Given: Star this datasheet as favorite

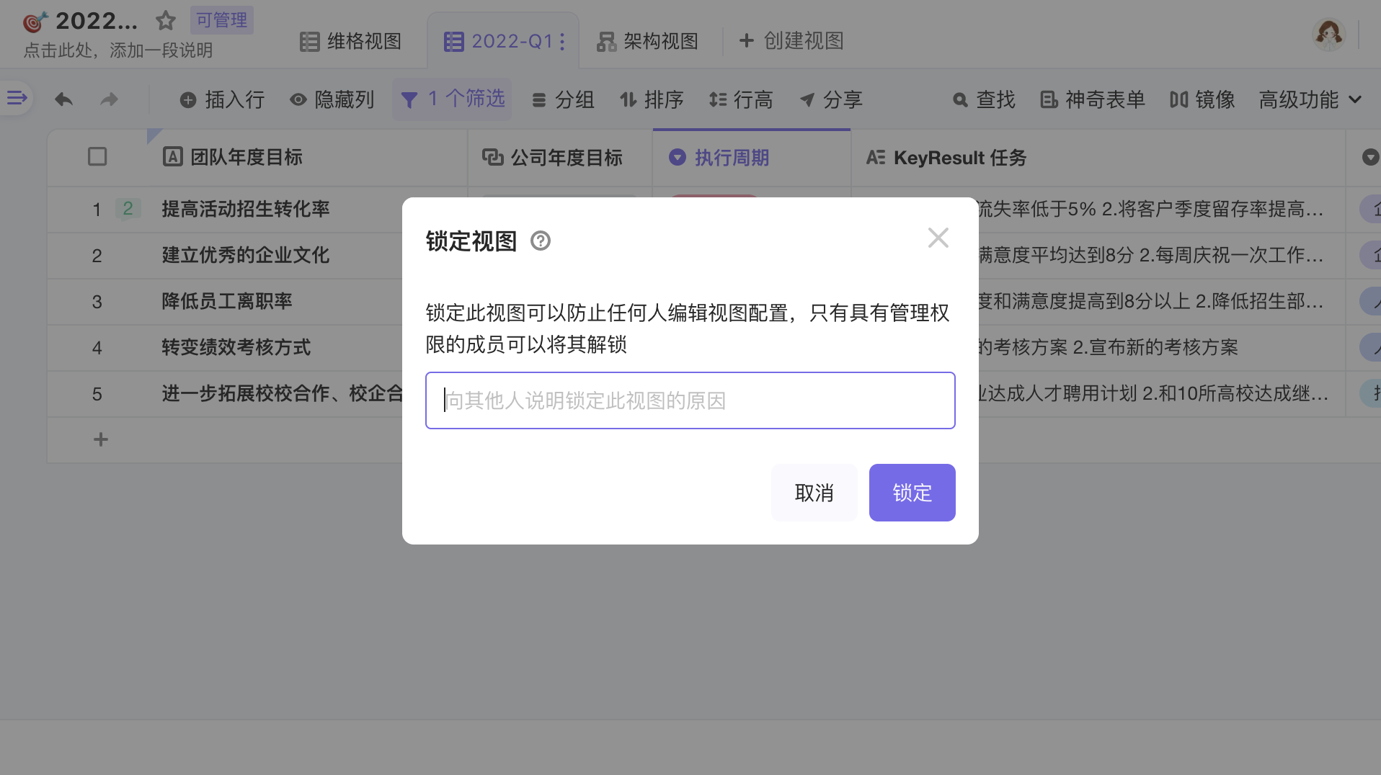Looking at the screenshot, I should (x=166, y=21).
